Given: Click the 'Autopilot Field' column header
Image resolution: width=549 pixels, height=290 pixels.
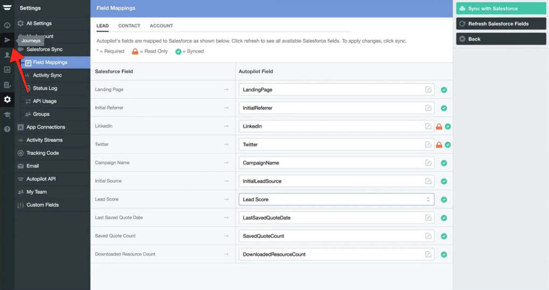Looking at the screenshot, I should coord(255,71).
